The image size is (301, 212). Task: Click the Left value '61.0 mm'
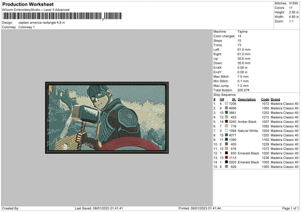pos(244,49)
